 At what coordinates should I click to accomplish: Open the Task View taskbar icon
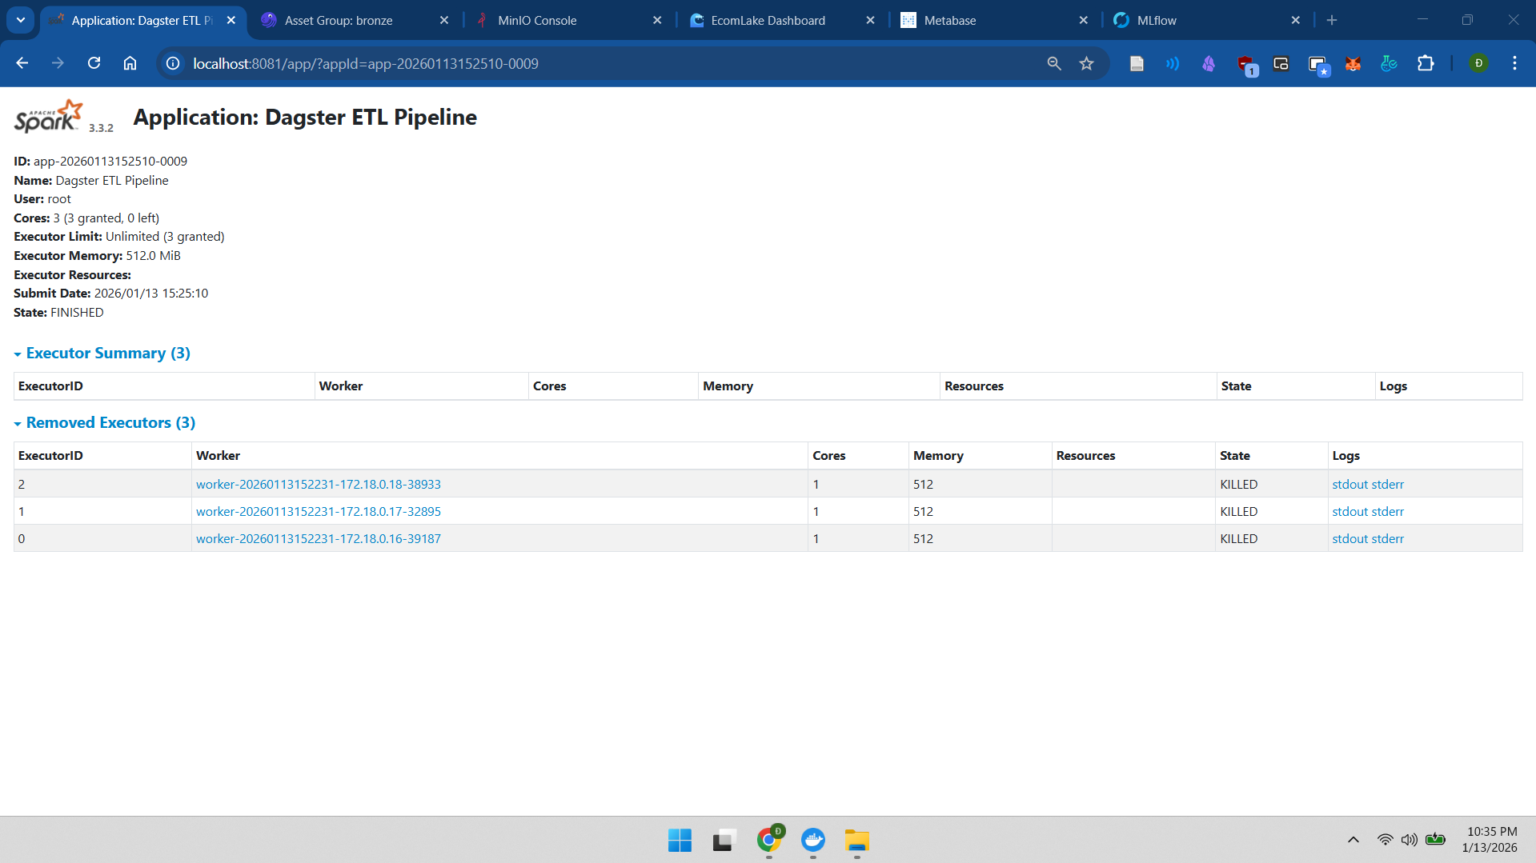724,840
